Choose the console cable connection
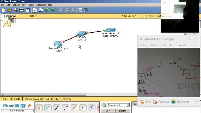Viewport: 201px width, 113px height. (x=48, y=108)
